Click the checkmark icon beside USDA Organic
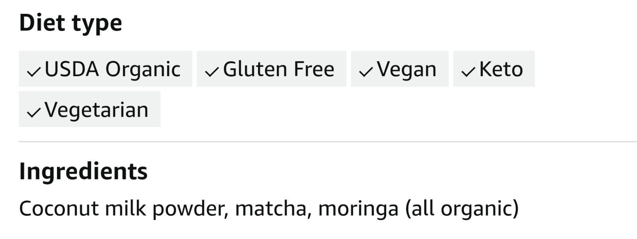 point(33,72)
